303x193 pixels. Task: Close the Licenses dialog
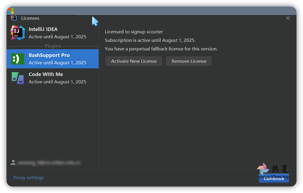pos(288,18)
